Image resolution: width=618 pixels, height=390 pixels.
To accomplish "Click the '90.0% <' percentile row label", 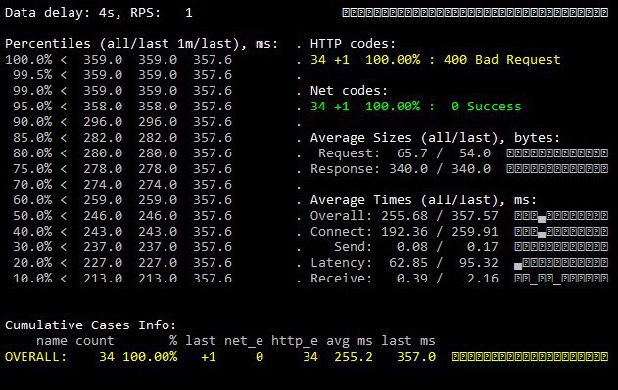I will coord(40,122).
